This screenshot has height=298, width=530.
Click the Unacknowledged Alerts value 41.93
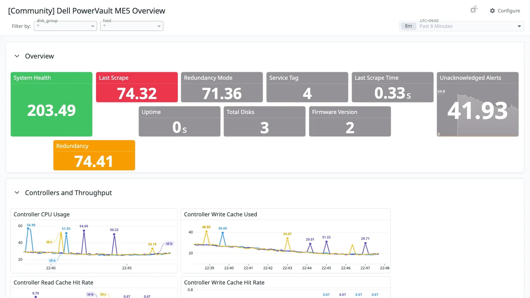pos(478,111)
